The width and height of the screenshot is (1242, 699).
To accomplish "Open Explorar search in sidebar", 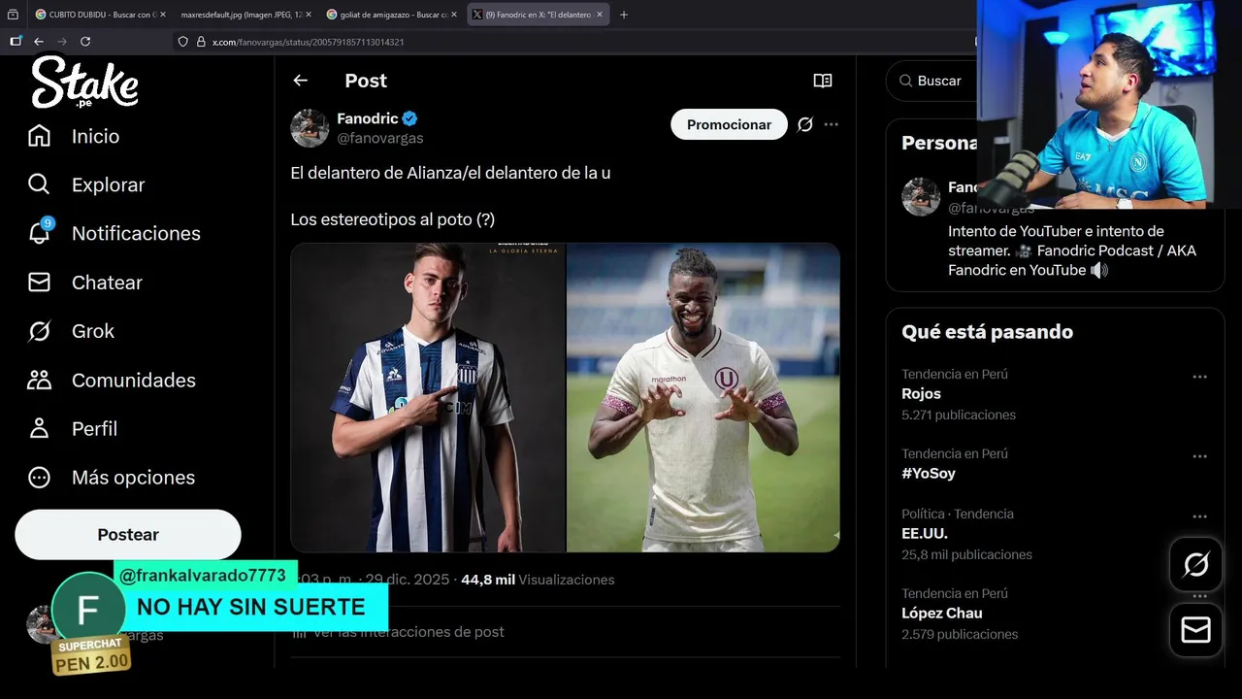I will [x=40, y=184].
